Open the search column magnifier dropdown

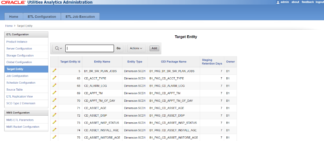click(58, 48)
